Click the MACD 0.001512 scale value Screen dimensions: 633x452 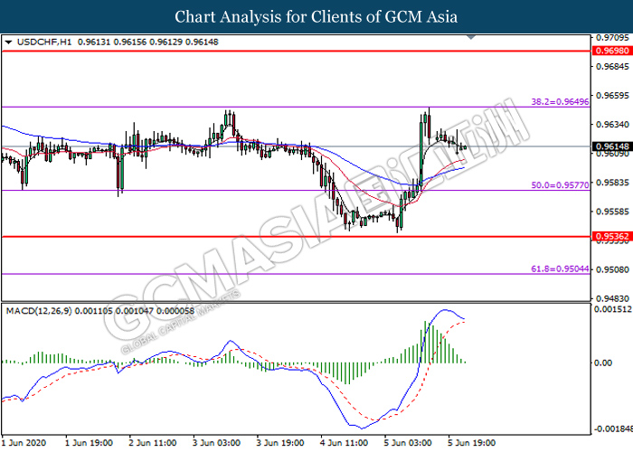pyautogui.click(x=613, y=309)
